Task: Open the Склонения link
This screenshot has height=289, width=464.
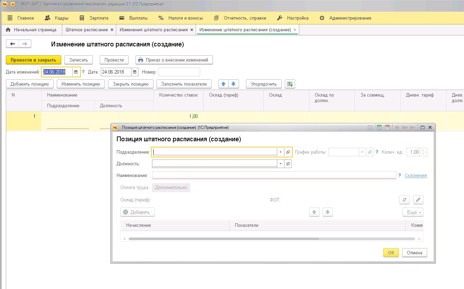Action: click(416, 175)
